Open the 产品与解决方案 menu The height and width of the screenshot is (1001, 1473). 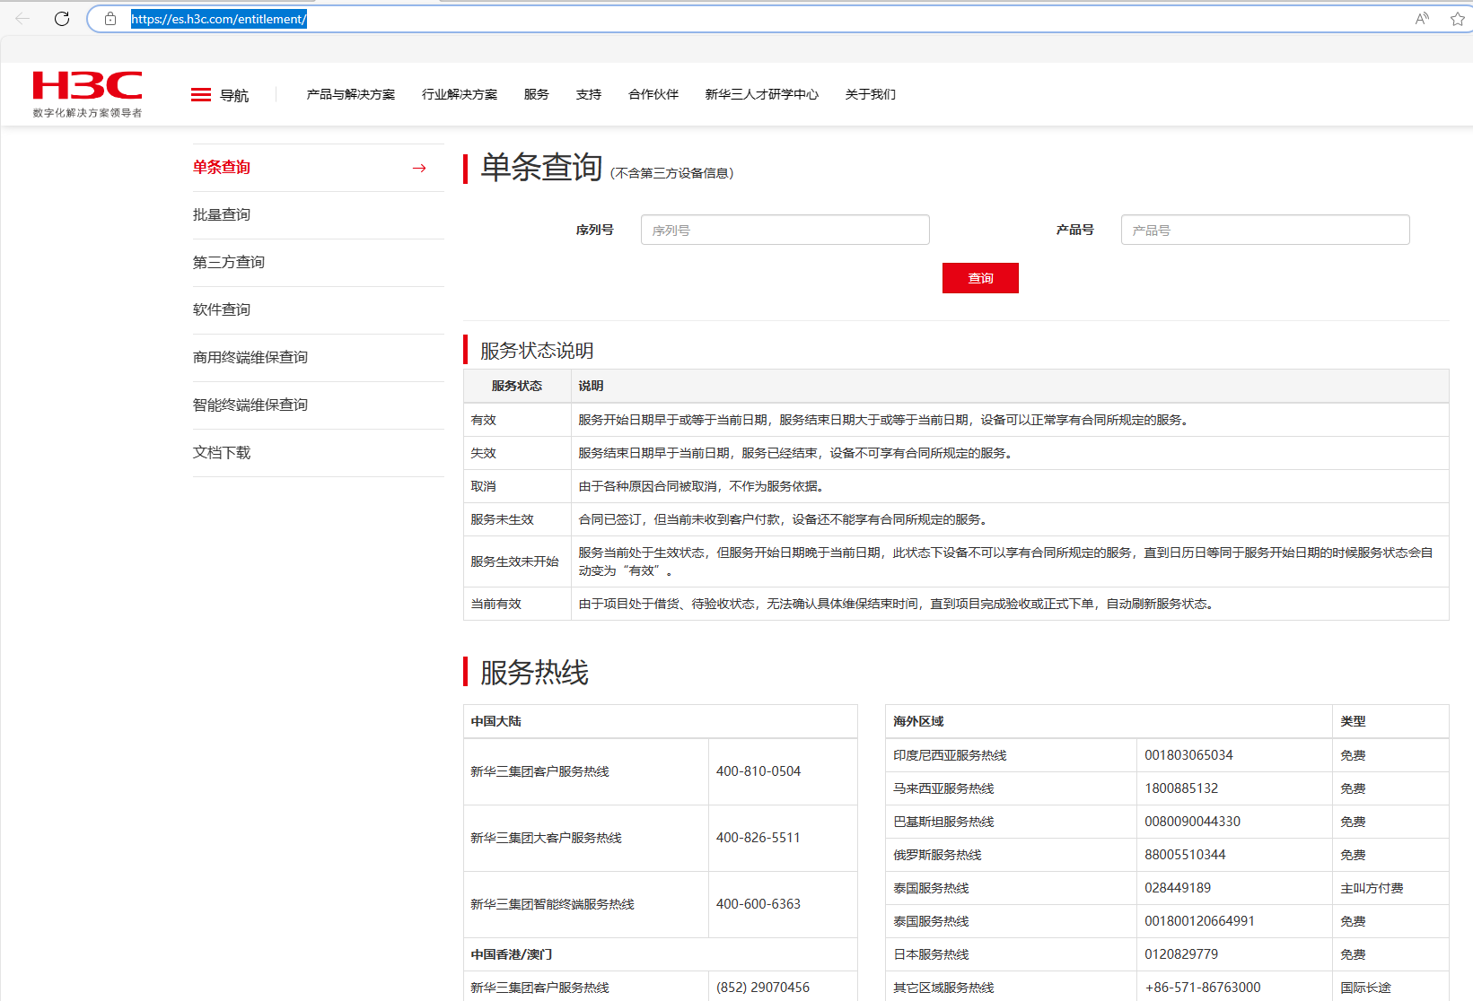pos(350,94)
